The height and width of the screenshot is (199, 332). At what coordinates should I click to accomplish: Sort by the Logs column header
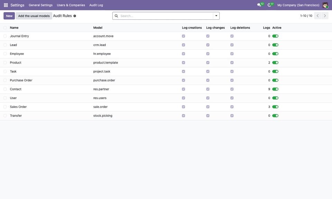[267, 28]
